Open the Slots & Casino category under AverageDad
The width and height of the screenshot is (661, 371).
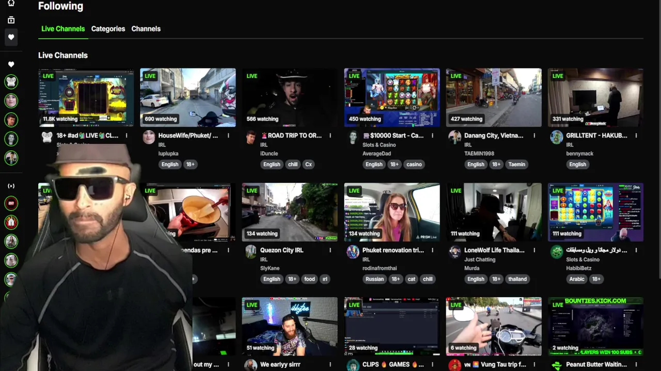379,145
